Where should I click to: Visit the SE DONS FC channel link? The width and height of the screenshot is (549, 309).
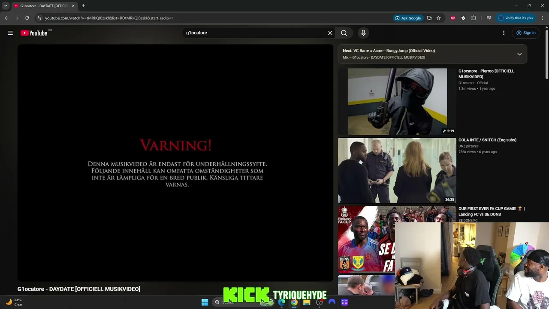tap(468, 221)
